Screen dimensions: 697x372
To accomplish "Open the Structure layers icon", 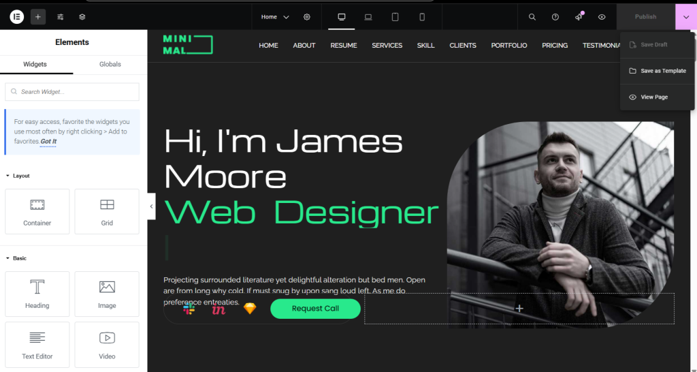I will click(x=82, y=17).
